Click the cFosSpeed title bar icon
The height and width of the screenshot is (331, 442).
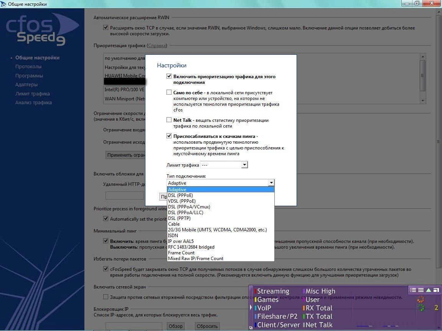pyautogui.click(x=3, y=4)
